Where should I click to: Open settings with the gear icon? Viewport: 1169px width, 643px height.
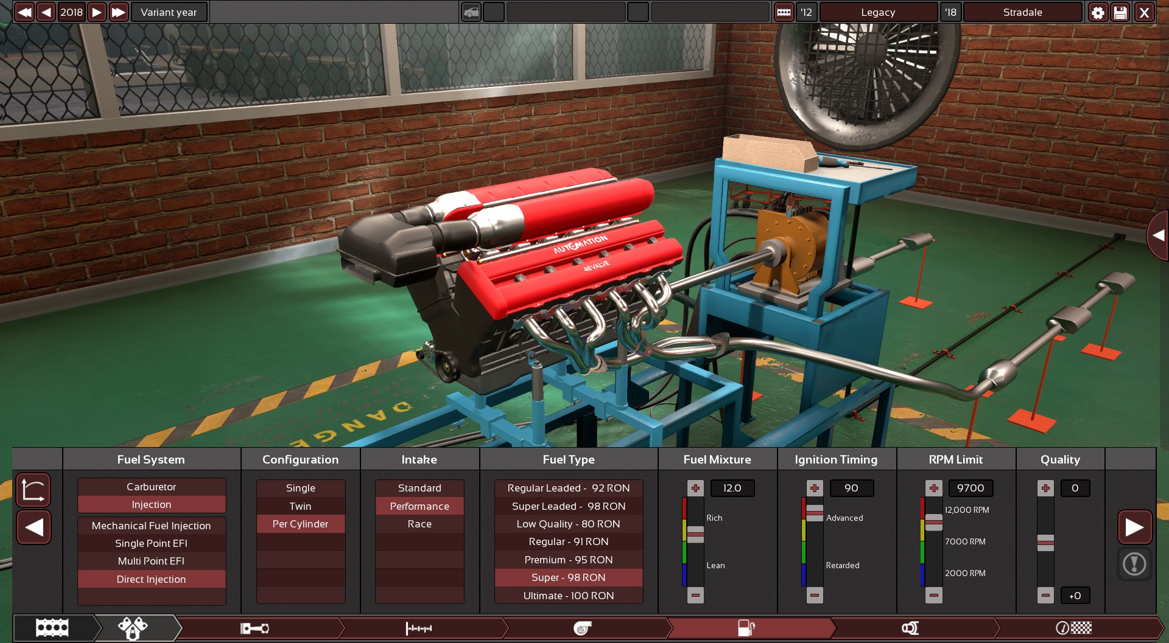pos(1098,12)
